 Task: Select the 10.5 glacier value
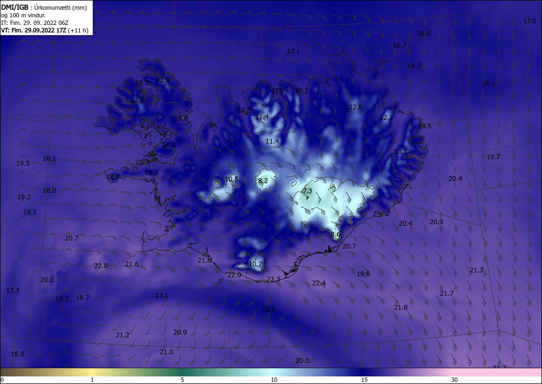(231, 179)
